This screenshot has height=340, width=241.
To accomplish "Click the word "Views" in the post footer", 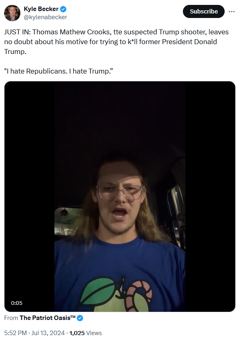I will click(94, 333).
